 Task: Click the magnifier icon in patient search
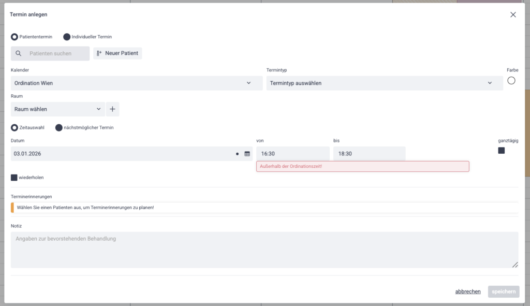19,53
